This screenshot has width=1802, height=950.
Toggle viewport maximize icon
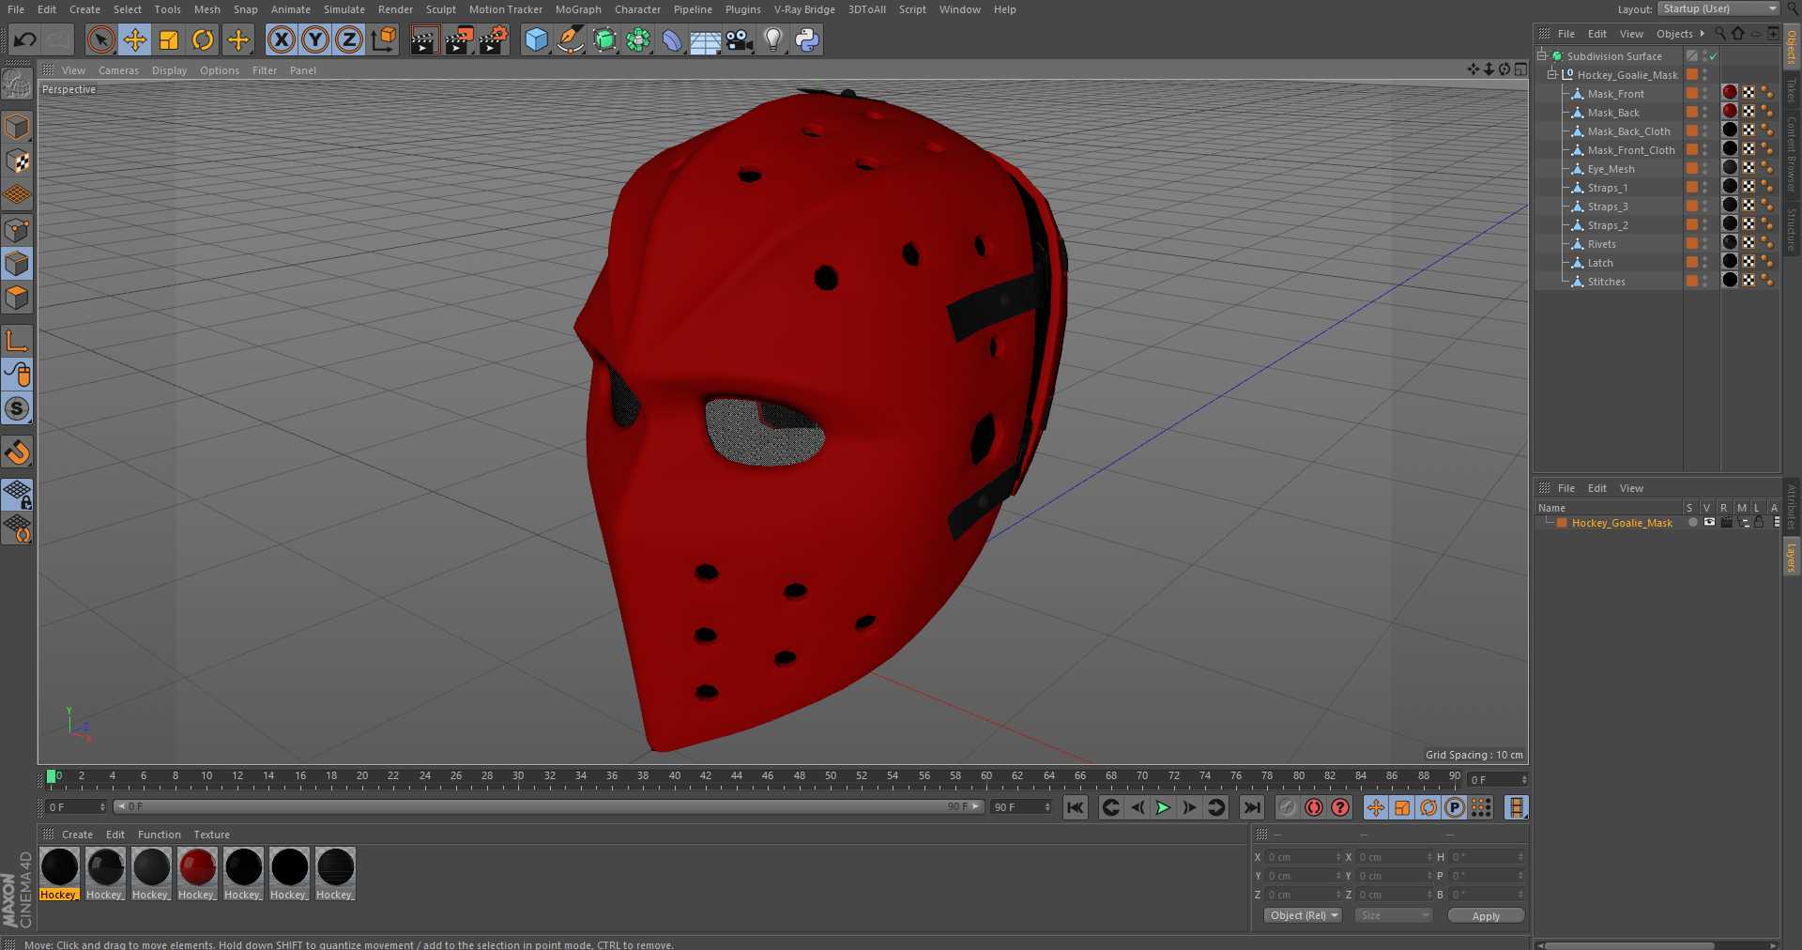pos(1520,69)
